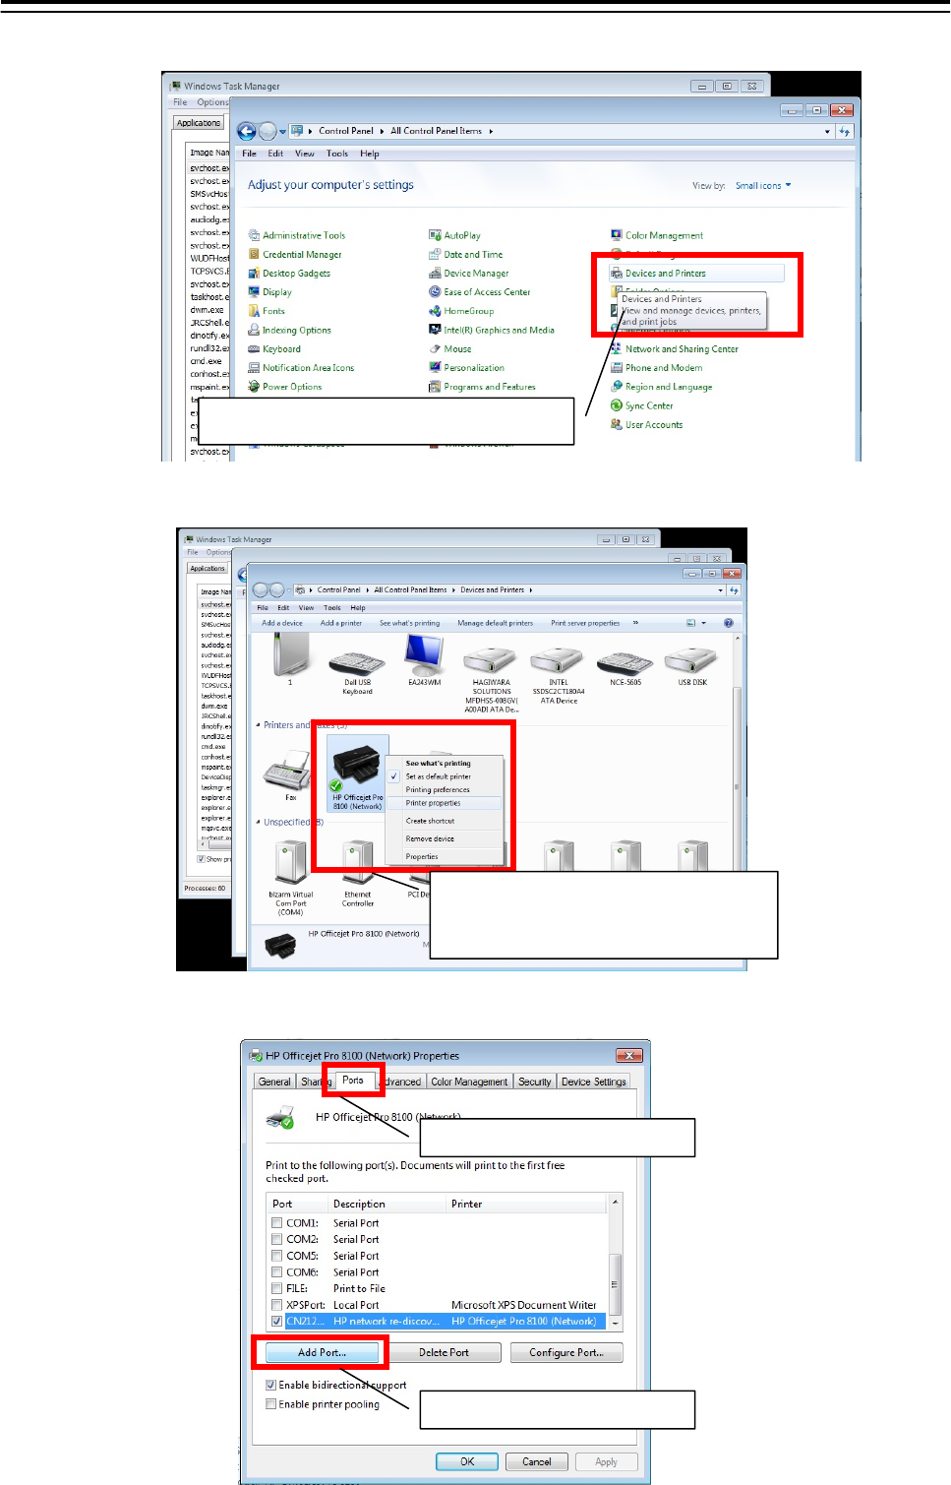
Task: Open the address bar history dropdown in All Control Panel Items window
Action: pyautogui.click(x=827, y=131)
